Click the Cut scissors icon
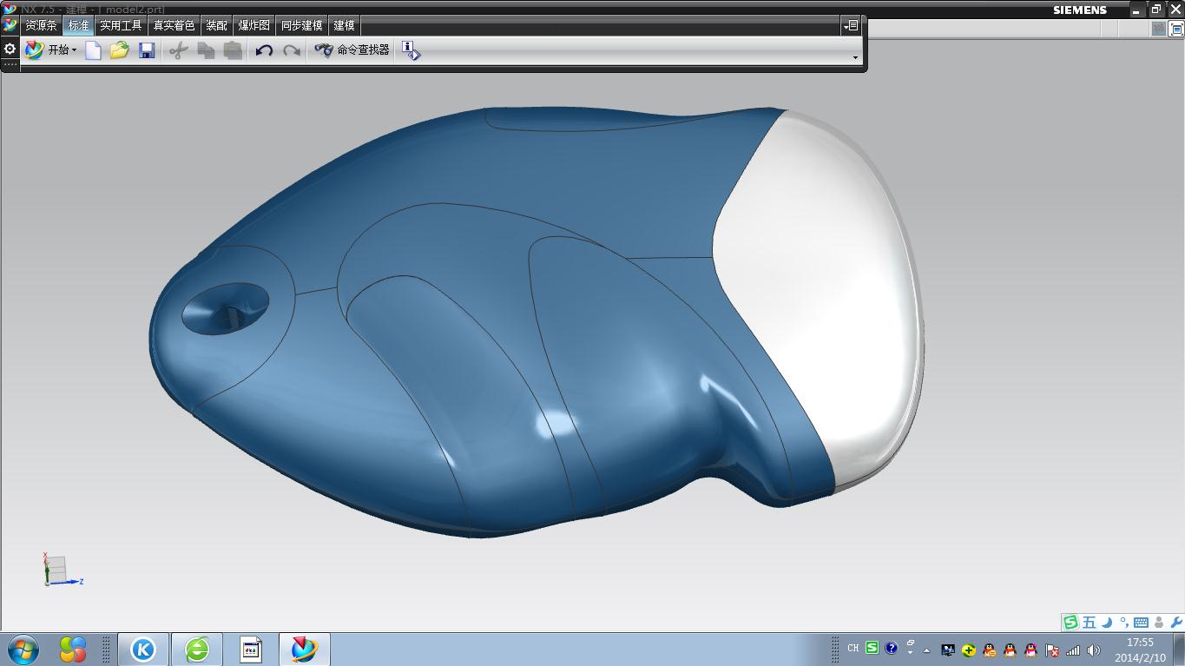The image size is (1185, 666). (178, 50)
